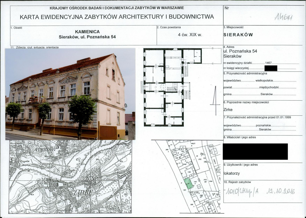
Task: Click the label '6. Poprzednie nazwy miejscowości'
Action: 246,102
